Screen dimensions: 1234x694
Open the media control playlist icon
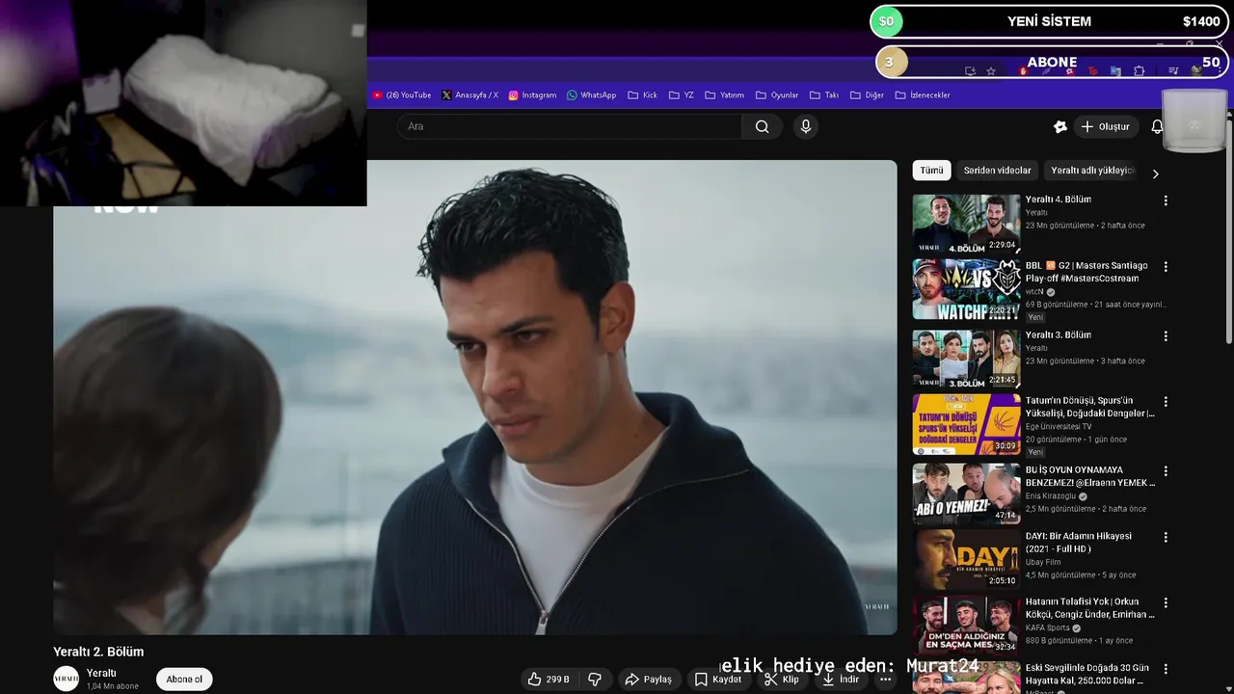tap(1173, 71)
